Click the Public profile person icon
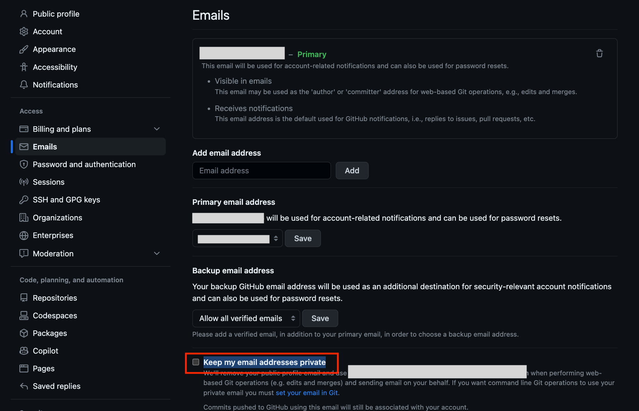639x411 pixels. tap(24, 14)
